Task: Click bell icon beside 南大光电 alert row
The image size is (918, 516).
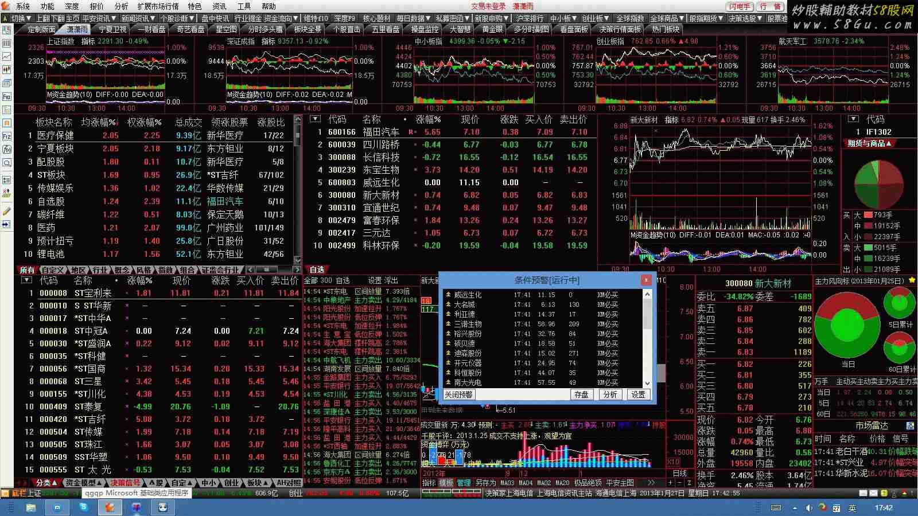Action: pos(448,382)
